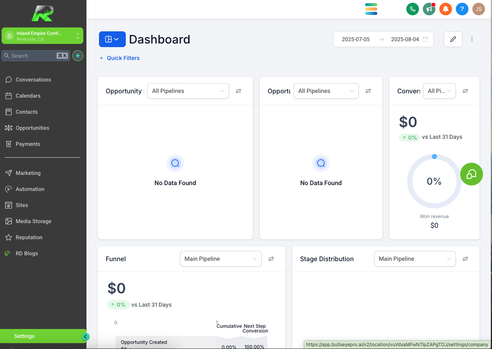Open the green chat support bubble
This screenshot has width=492, height=349.
[471, 174]
